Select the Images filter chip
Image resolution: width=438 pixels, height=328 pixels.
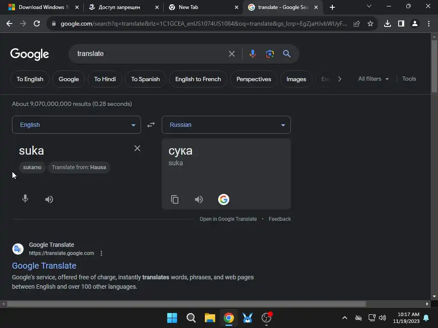[296, 79]
